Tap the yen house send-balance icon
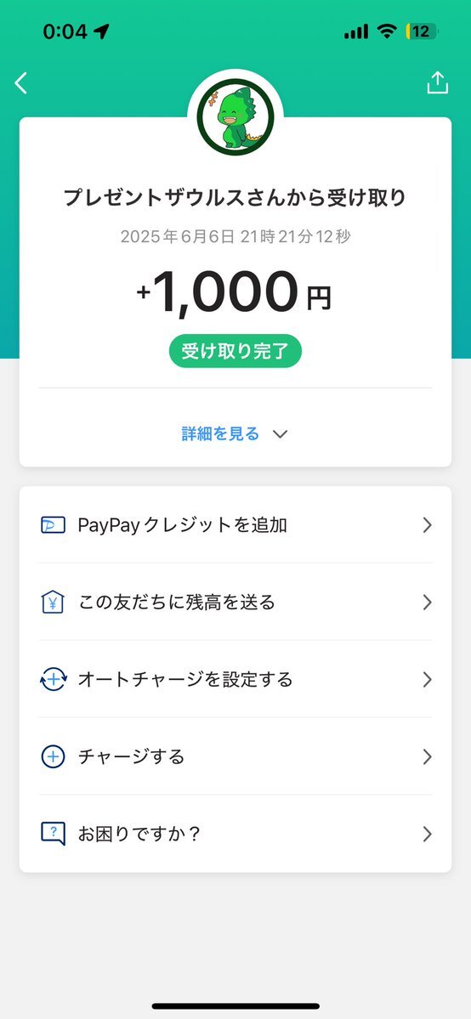The width and height of the screenshot is (471, 1019). (x=53, y=603)
